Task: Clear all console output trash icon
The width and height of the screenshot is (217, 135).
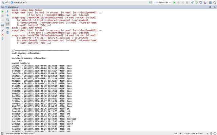Action: pyautogui.click(x=7, y=32)
